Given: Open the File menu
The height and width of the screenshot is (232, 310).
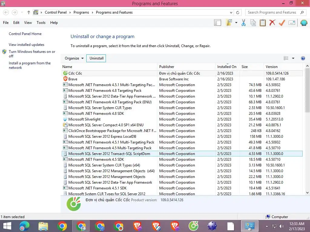Looking at the screenshot, I should 6,23.
